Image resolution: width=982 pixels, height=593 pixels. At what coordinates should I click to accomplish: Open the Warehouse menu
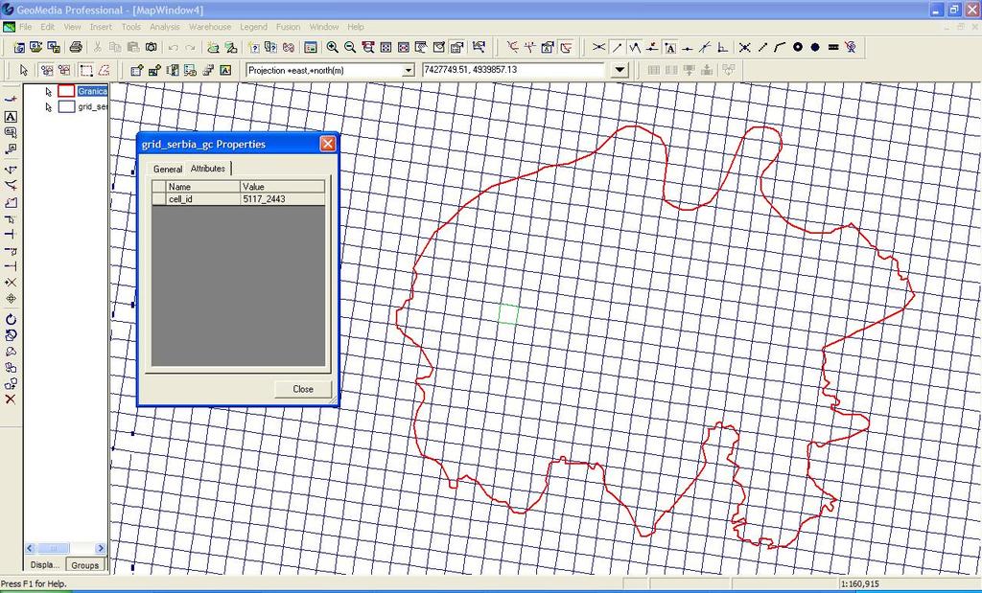click(x=210, y=27)
